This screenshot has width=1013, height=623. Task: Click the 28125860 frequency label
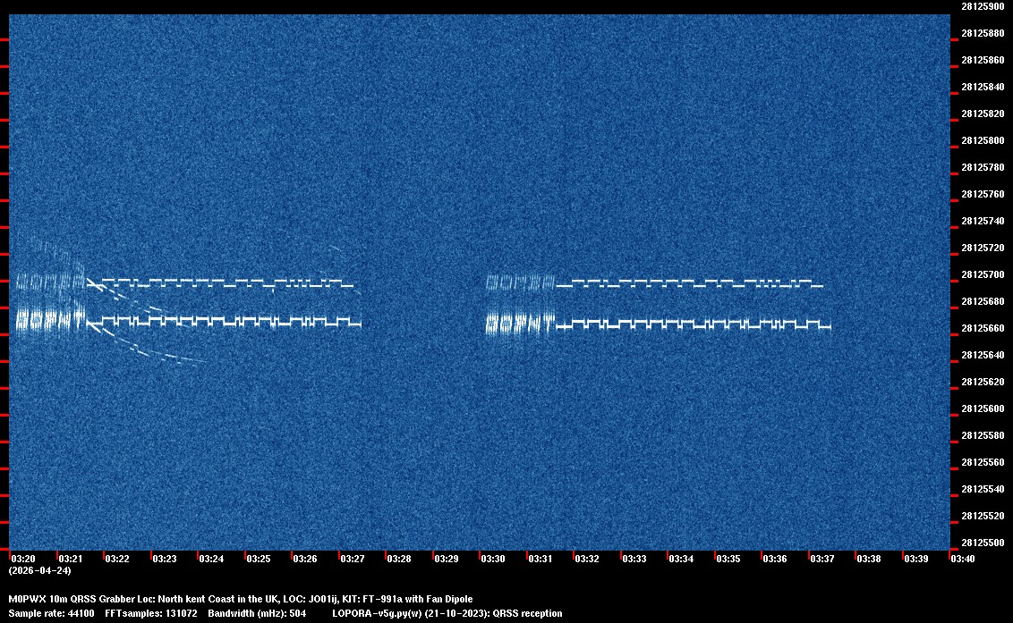click(983, 60)
